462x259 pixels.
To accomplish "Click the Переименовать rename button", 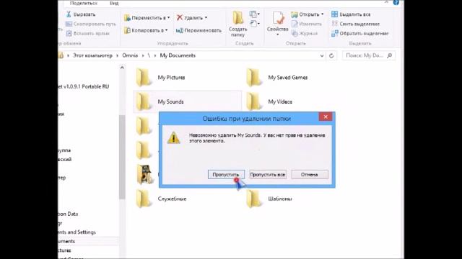I will click(199, 30).
